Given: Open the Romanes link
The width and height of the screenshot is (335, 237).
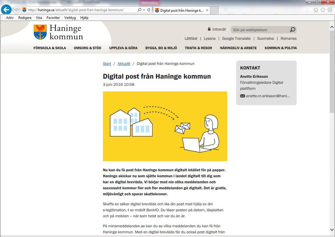Looking at the screenshot, I should coord(289,39).
